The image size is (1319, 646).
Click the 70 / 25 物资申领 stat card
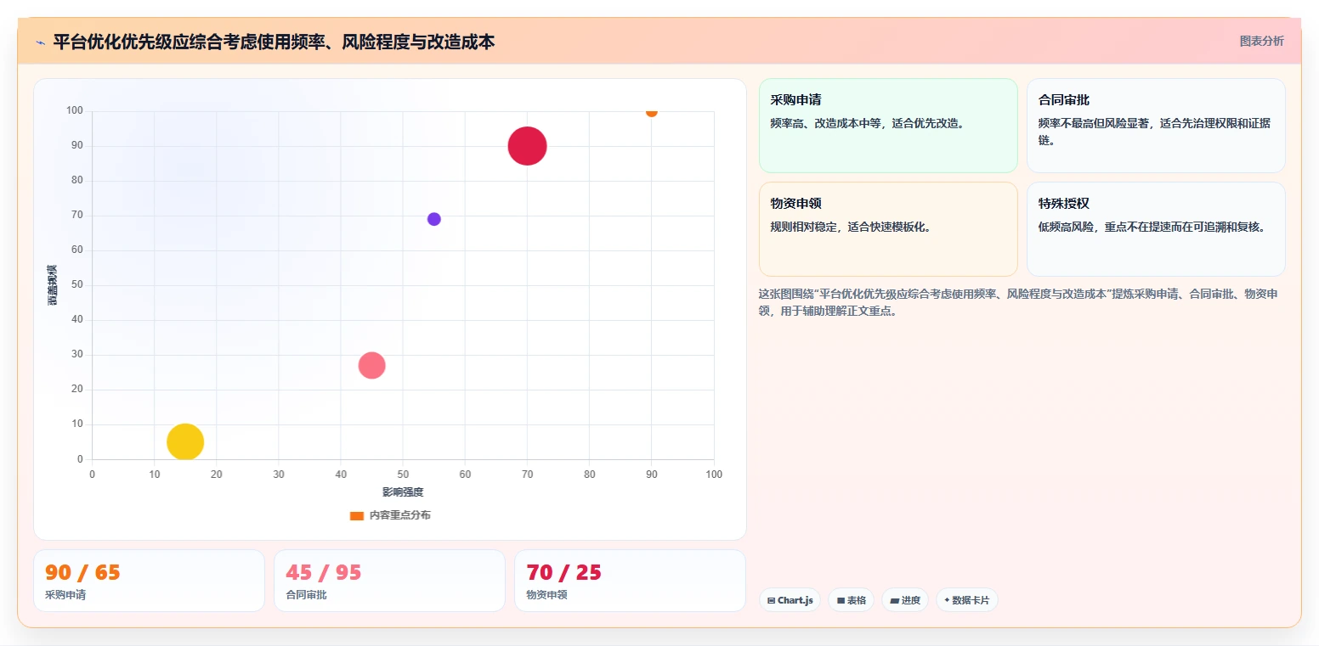coord(630,581)
